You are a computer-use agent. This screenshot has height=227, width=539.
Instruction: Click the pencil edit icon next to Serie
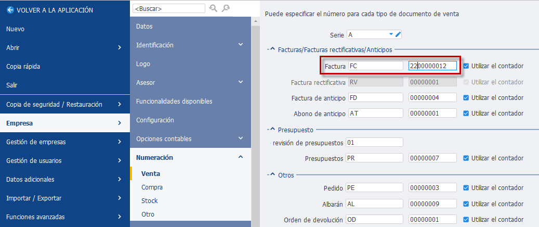click(398, 34)
